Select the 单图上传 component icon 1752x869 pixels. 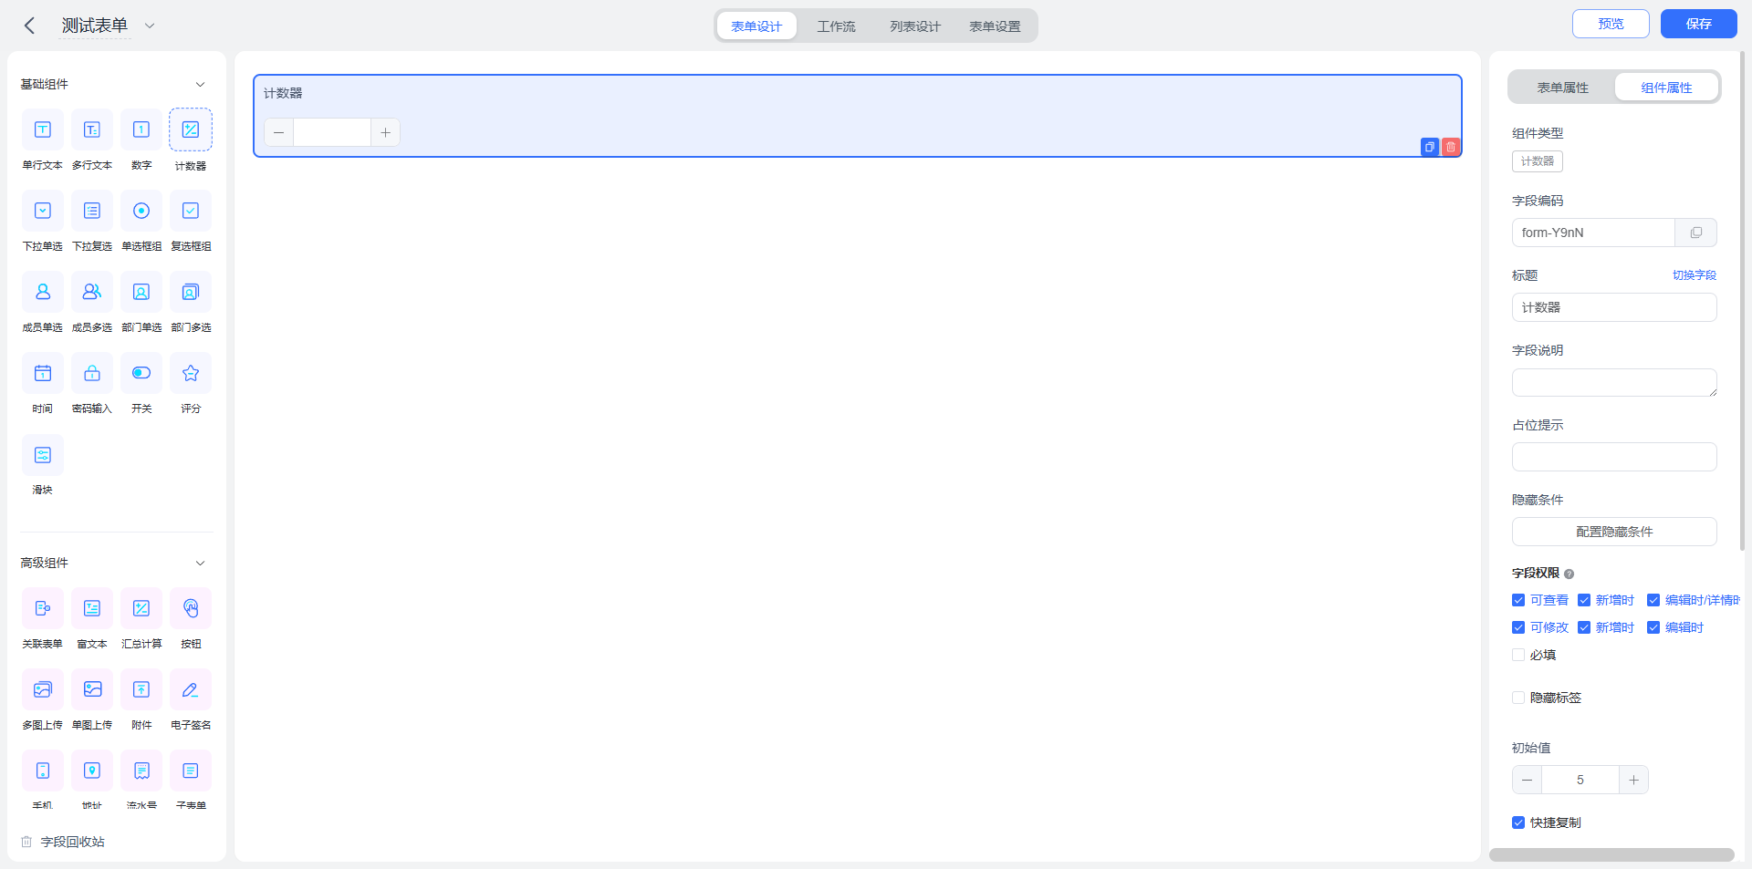tap(92, 689)
